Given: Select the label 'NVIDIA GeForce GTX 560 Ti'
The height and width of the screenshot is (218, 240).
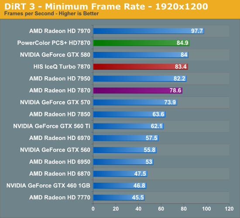Looking at the screenshot, I should [52, 126].
